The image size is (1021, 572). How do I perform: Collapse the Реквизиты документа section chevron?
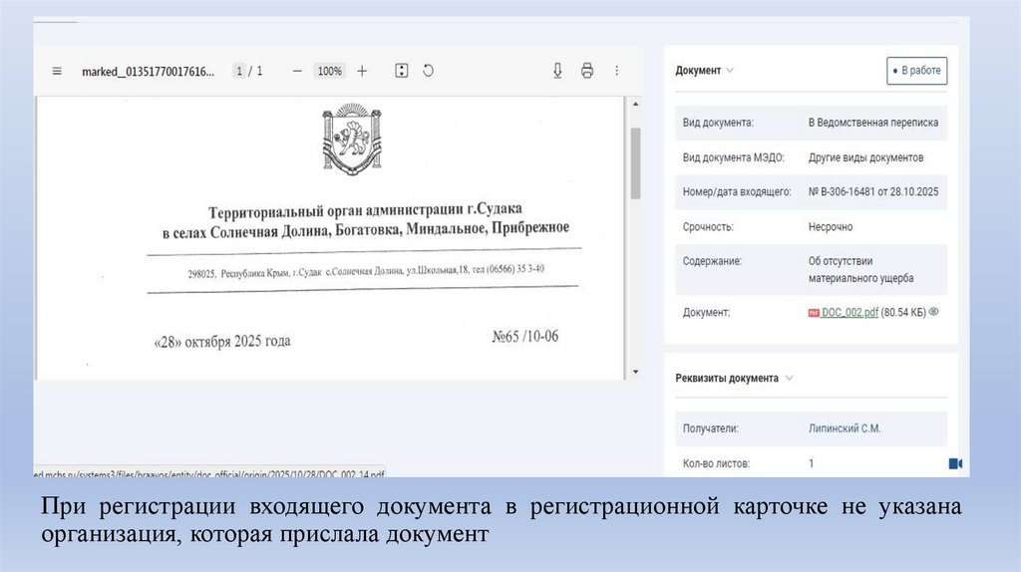pos(790,378)
